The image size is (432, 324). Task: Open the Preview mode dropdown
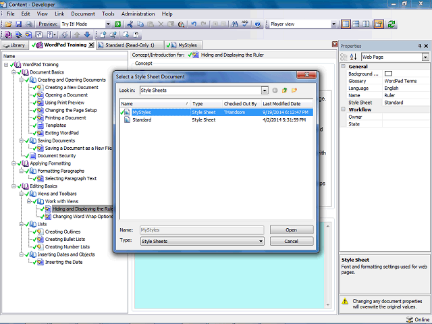108,24
